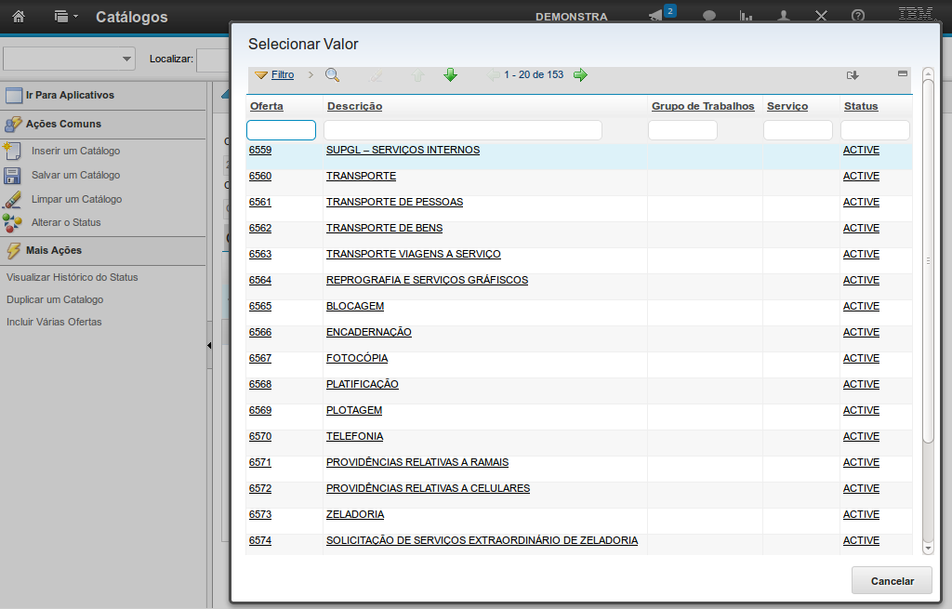Choose the TELEFONIA description link
Image resolution: width=952 pixels, height=609 pixels.
pos(354,436)
